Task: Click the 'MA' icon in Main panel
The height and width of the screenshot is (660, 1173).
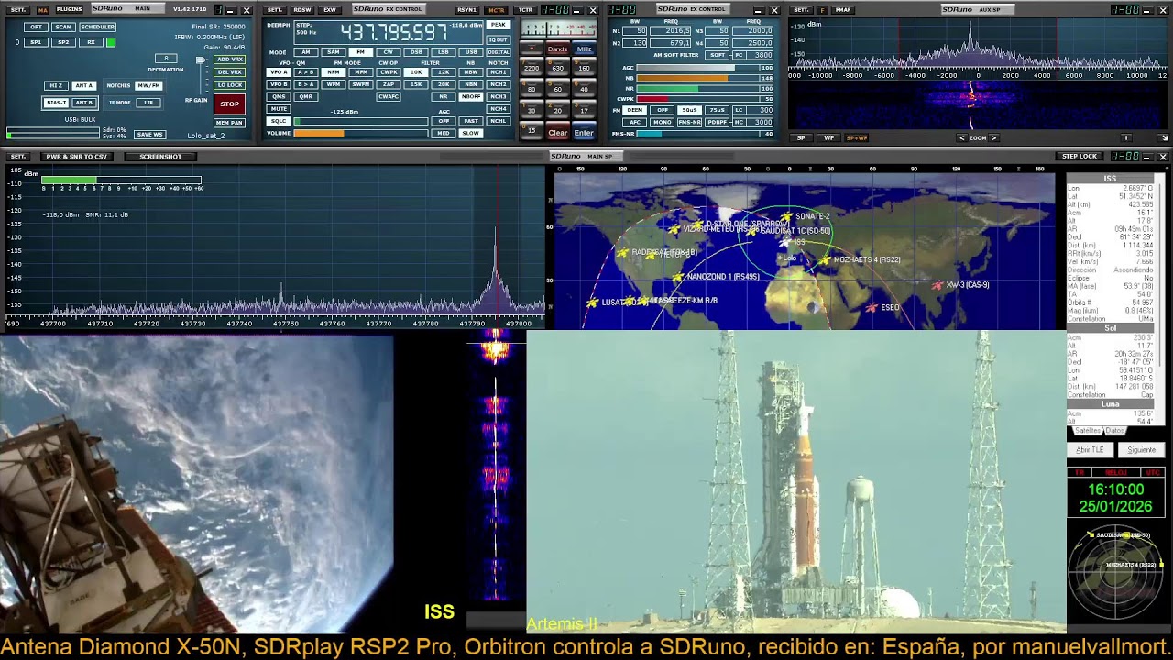Action: click(x=43, y=9)
